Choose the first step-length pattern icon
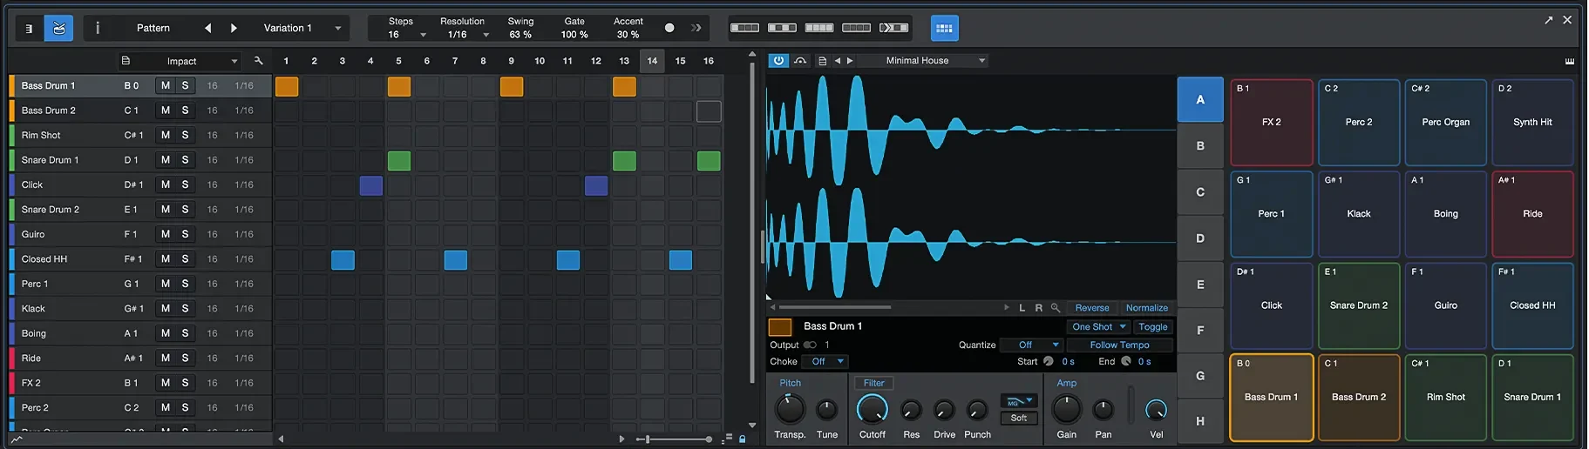 (x=744, y=28)
